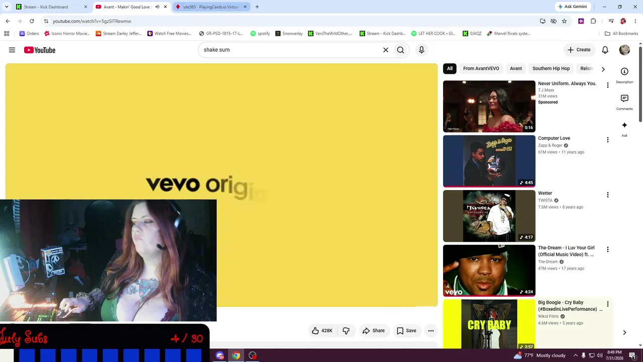Screen dimensions: 643x362
Task: Open the Comments panel
Action: pos(624,102)
